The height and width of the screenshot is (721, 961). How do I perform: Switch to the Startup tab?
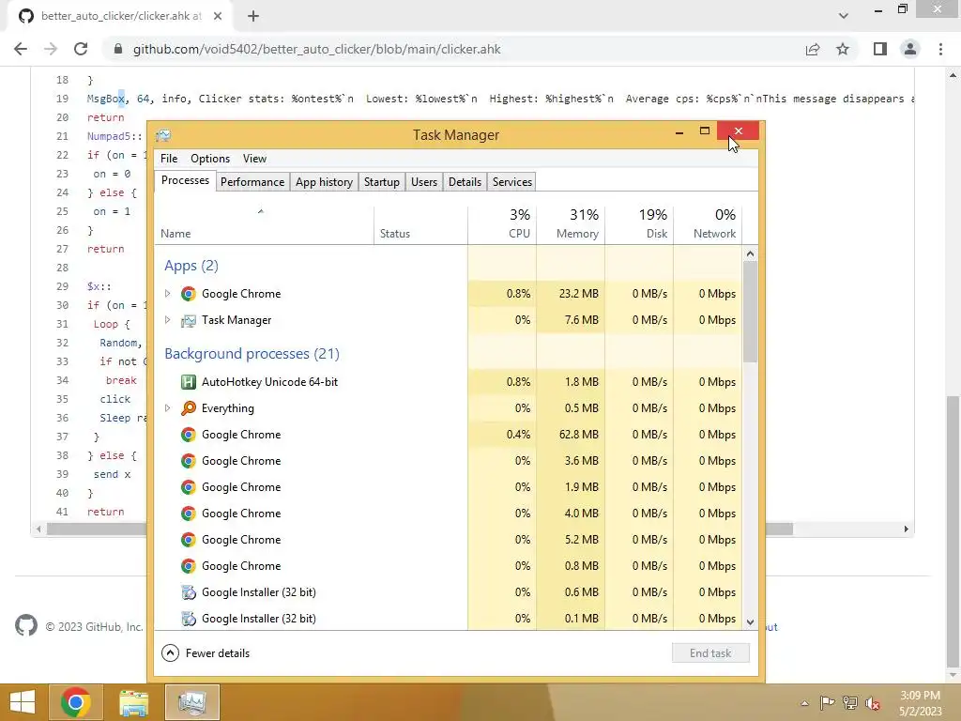coord(382,182)
